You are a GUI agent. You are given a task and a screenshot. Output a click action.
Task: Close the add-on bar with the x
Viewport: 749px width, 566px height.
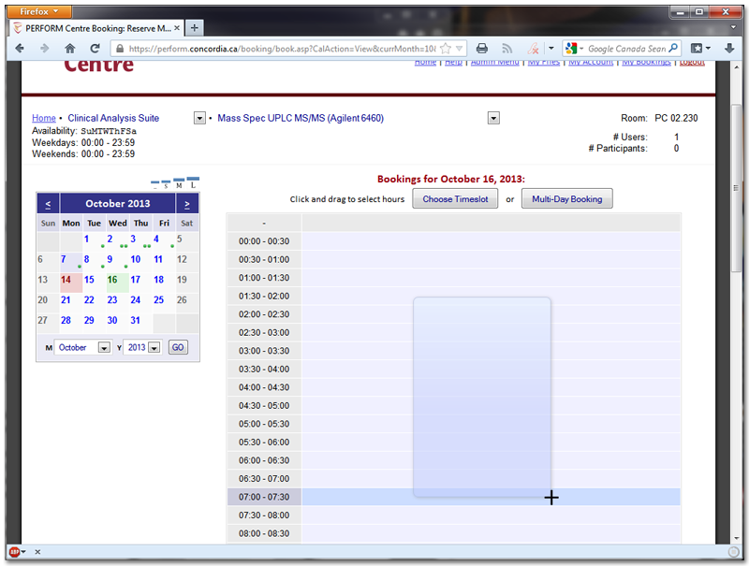click(x=37, y=552)
